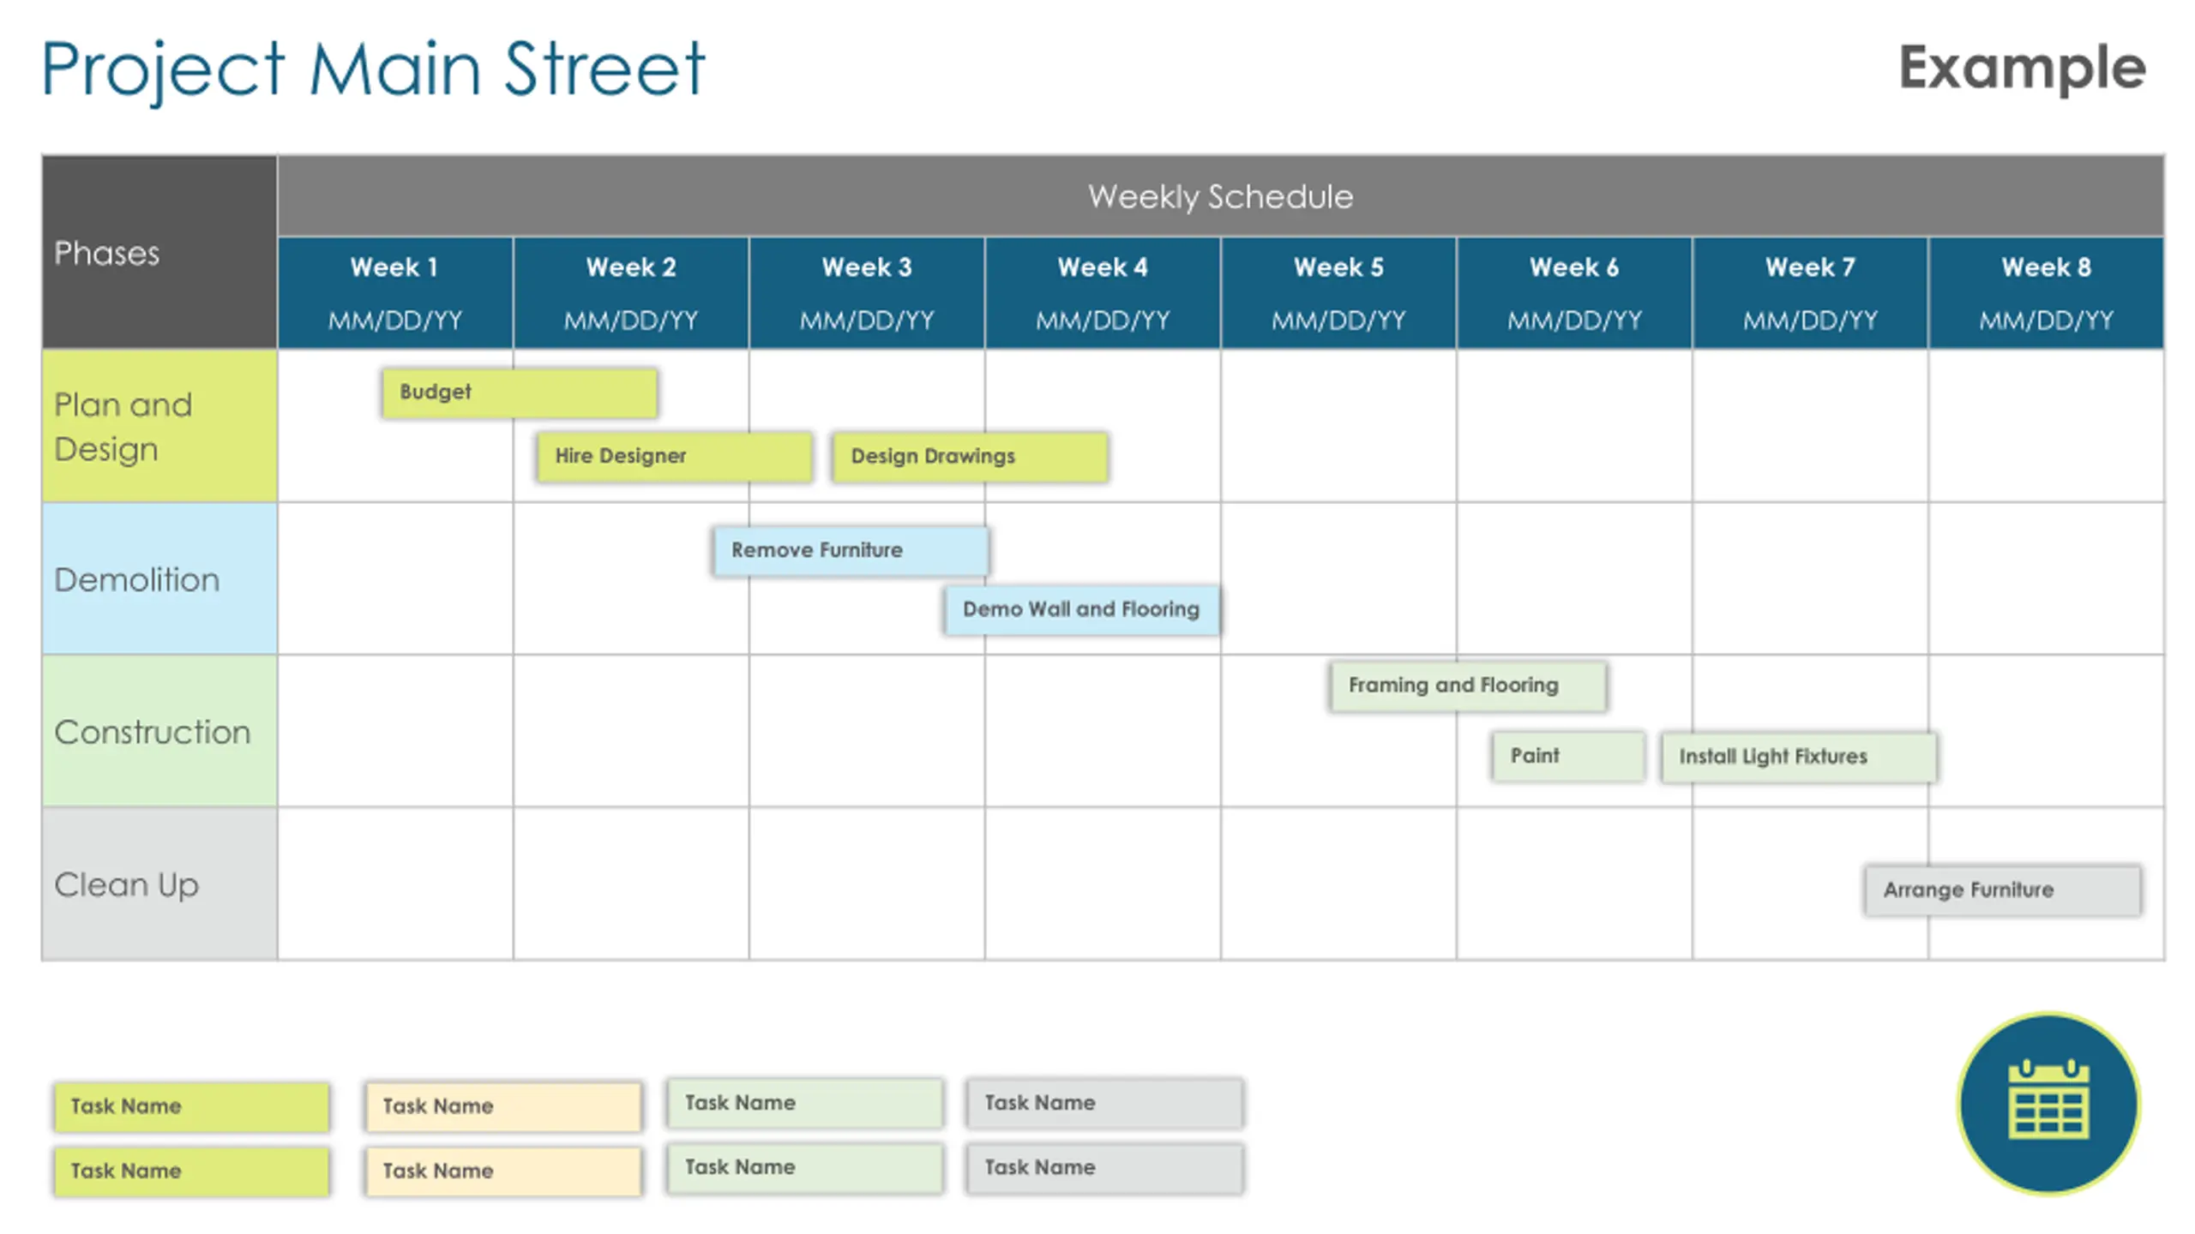Select the Install Light Fixtures task bar

click(1798, 757)
